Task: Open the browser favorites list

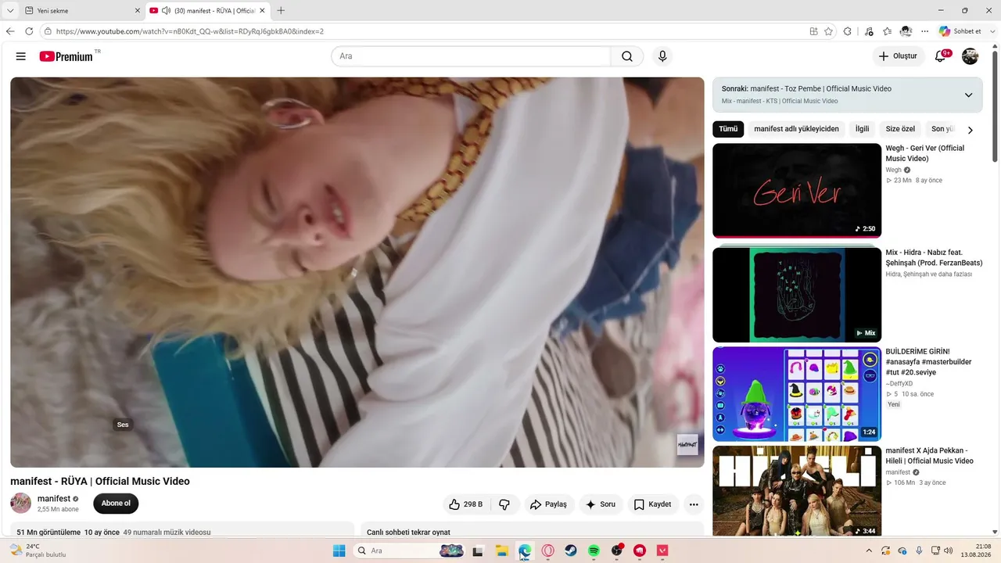Action: tap(887, 31)
